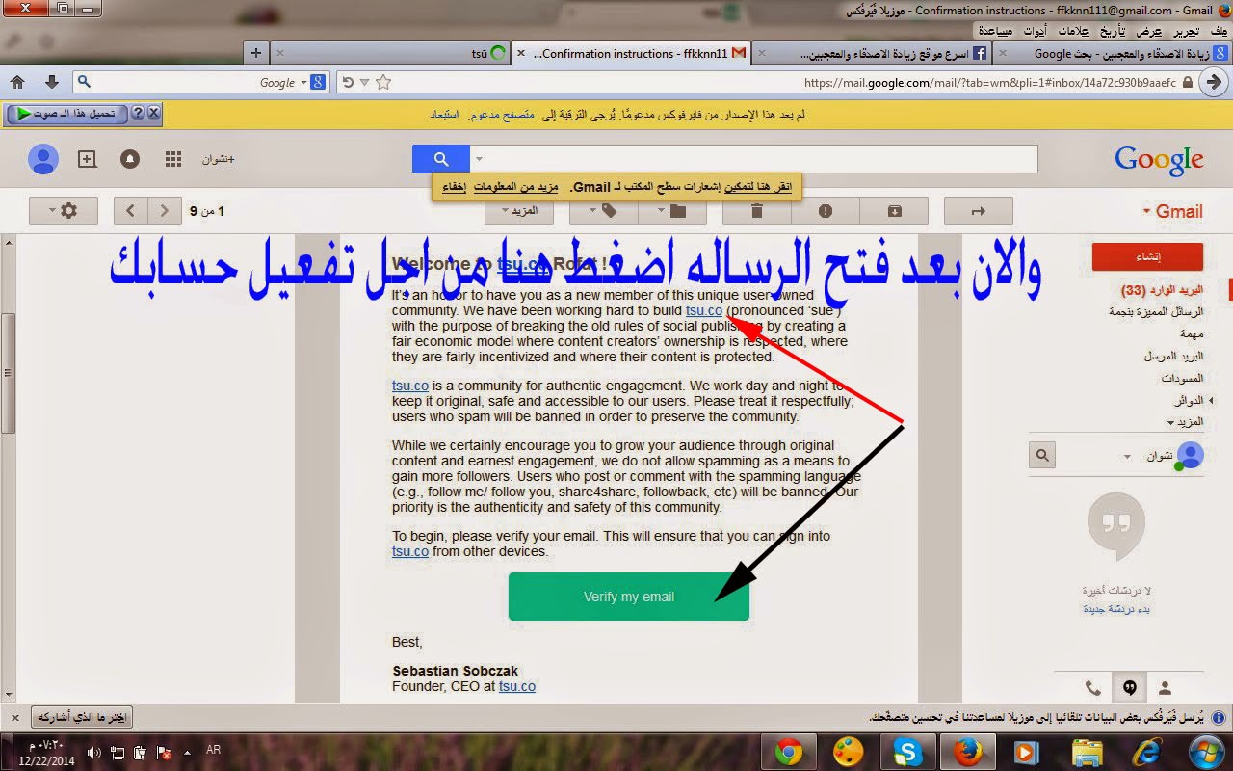
Task: Delete email with trash icon
Action: pyautogui.click(x=756, y=210)
